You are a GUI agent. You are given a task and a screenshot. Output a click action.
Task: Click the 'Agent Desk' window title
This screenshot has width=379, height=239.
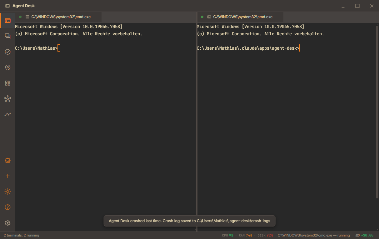(24, 6)
